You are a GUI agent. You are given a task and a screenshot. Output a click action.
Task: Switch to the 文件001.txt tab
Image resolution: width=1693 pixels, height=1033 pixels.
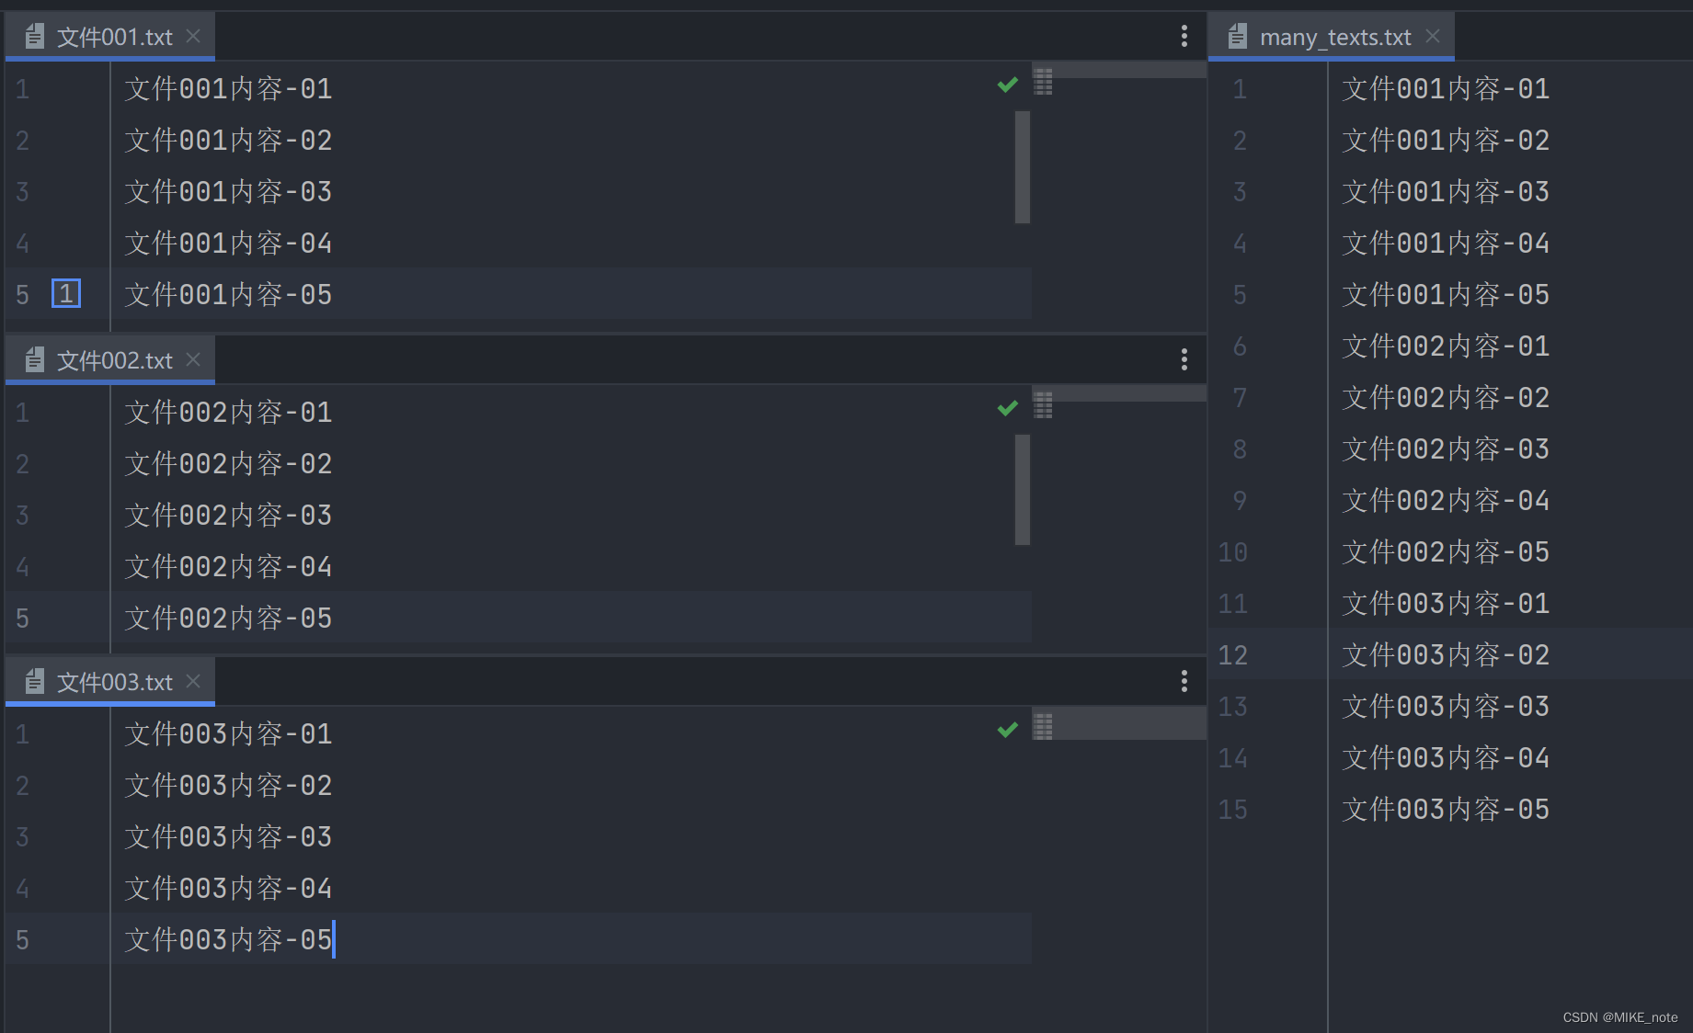click(110, 37)
